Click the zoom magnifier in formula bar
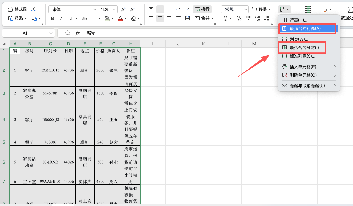This screenshot has height=206, width=353. [x=68, y=33]
